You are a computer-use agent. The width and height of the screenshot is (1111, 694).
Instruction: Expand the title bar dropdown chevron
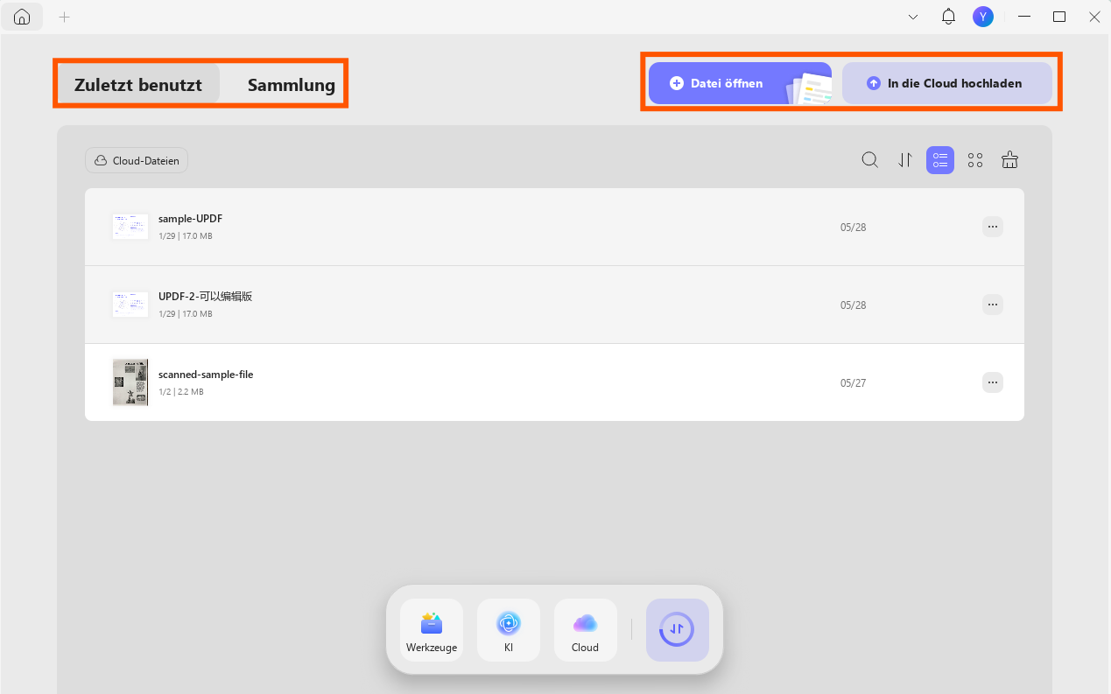pos(913,17)
